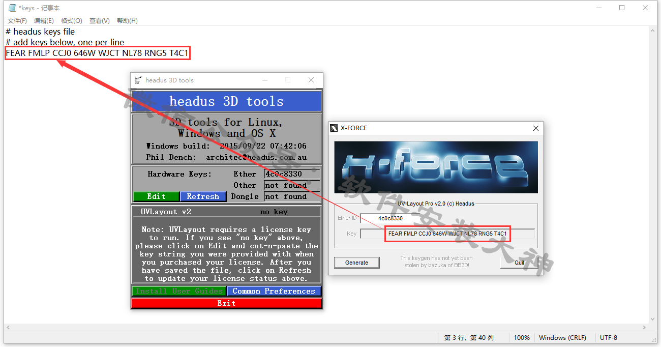
Task: Click the Install User Guides button
Action: pos(179,291)
